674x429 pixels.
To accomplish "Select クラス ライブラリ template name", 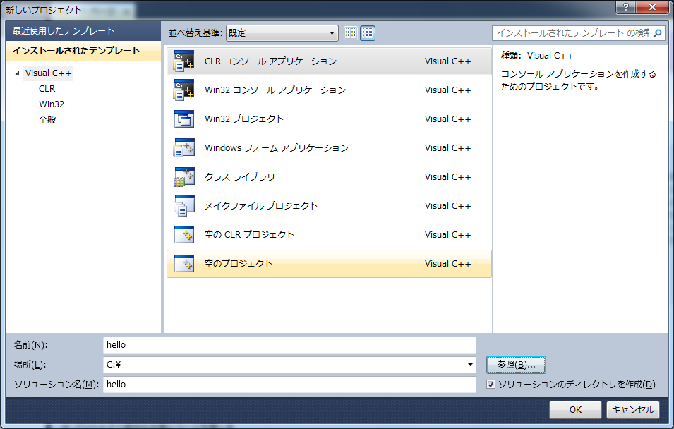I will [x=239, y=176].
